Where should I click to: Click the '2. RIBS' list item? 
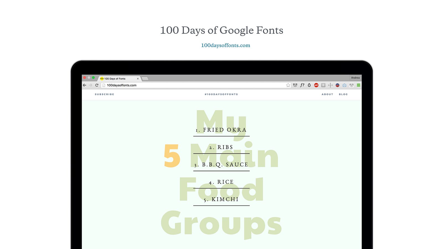[x=221, y=147]
